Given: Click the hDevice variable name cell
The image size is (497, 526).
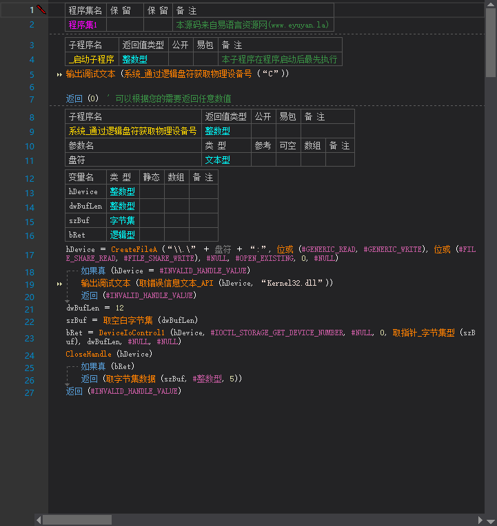Looking at the screenshot, I should [86, 191].
